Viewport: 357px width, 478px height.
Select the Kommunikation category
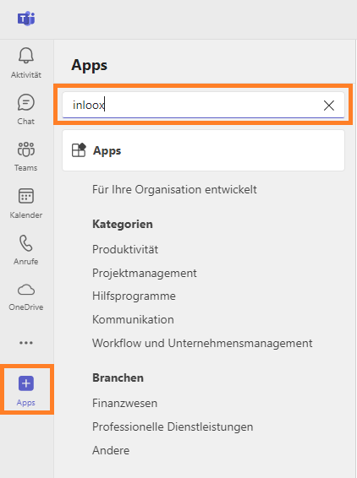click(x=133, y=320)
